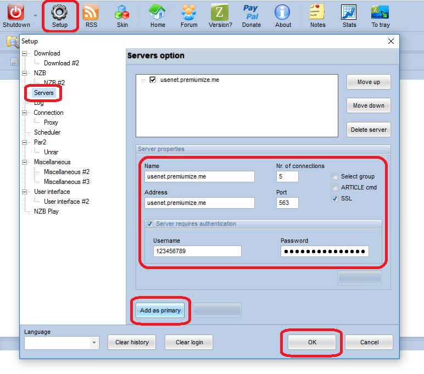Collapse the User interface tree node
Viewport: 424px width, 374px height.
click(25, 192)
